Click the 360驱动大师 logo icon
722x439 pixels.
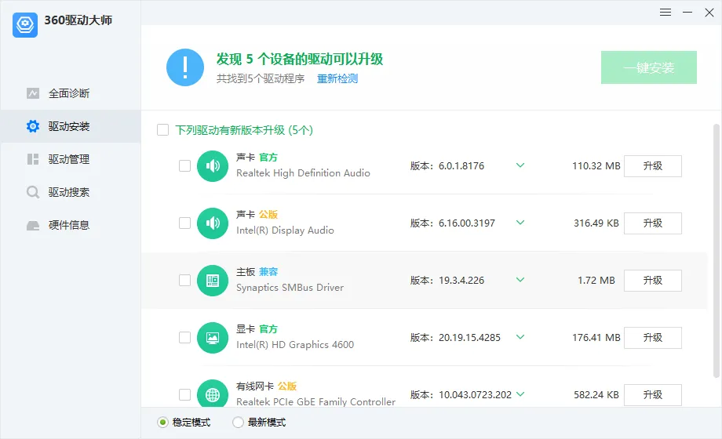tap(25, 25)
